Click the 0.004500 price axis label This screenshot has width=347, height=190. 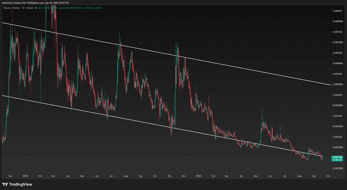click(338, 95)
